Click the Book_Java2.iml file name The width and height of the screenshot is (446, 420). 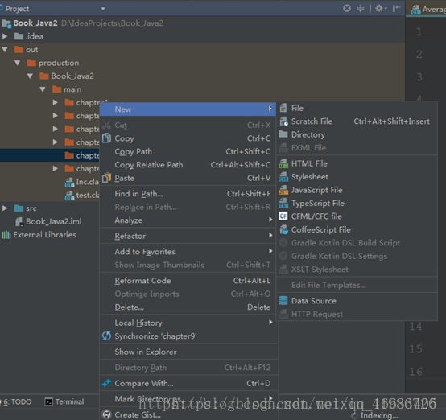pyautogui.click(x=54, y=221)
